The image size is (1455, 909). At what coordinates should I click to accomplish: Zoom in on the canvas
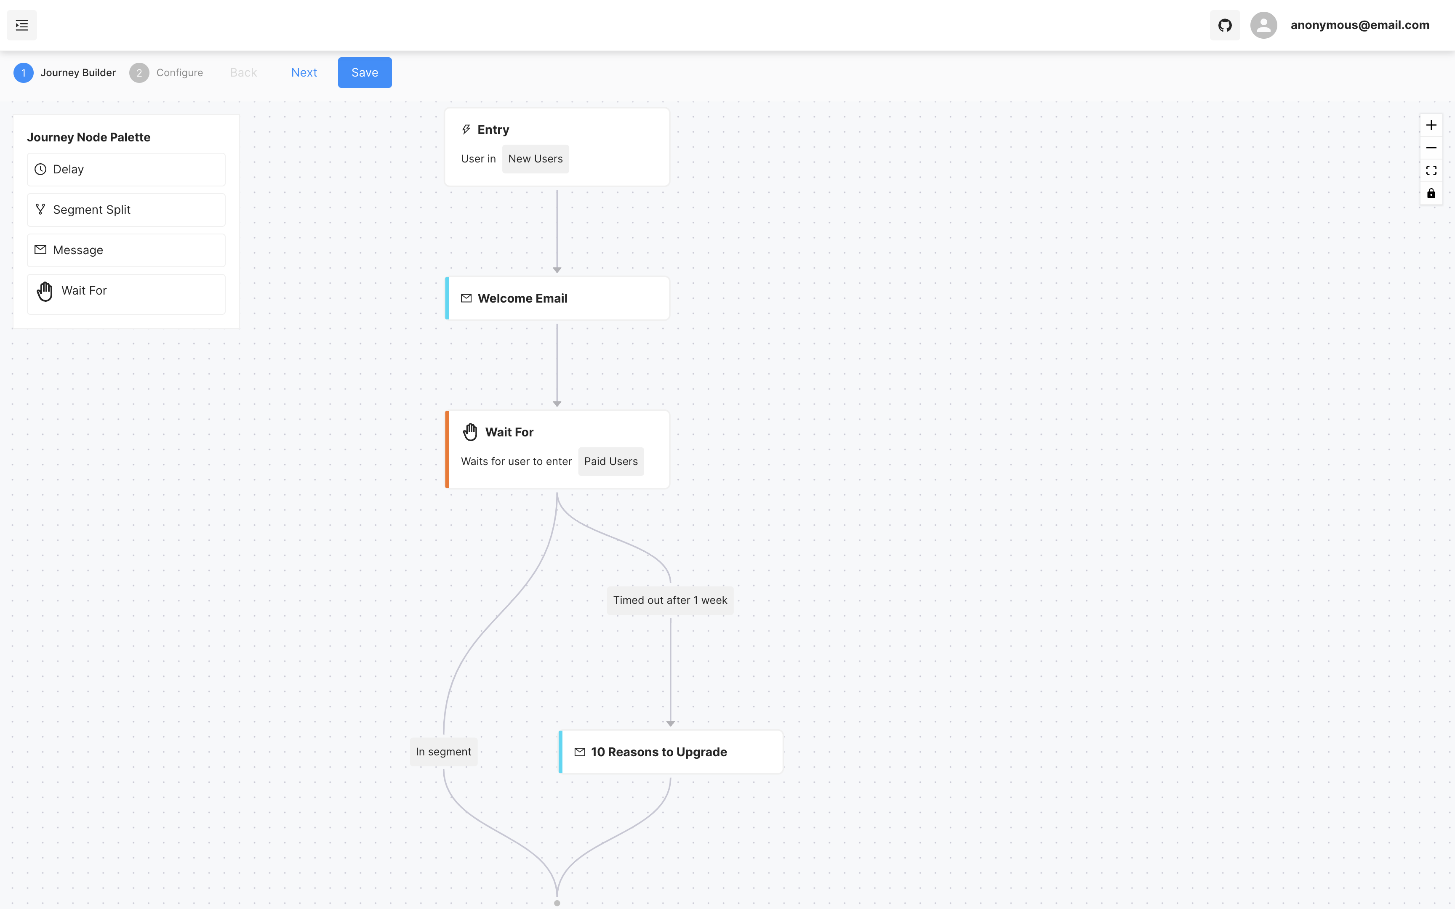coord(1431,125)
